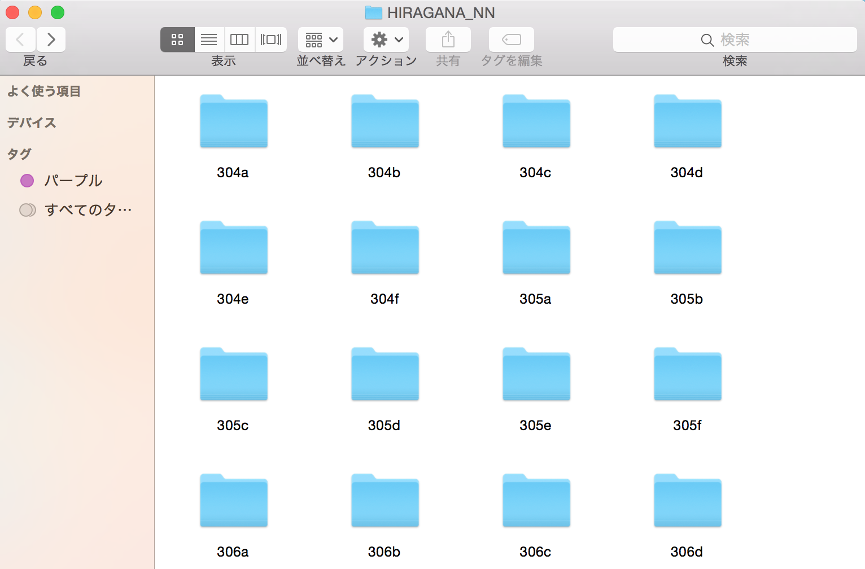This screenshot has height=569, width=865.
Task: Click the 戻る back button
Action: pyautogui.click(x=20, y=40)
